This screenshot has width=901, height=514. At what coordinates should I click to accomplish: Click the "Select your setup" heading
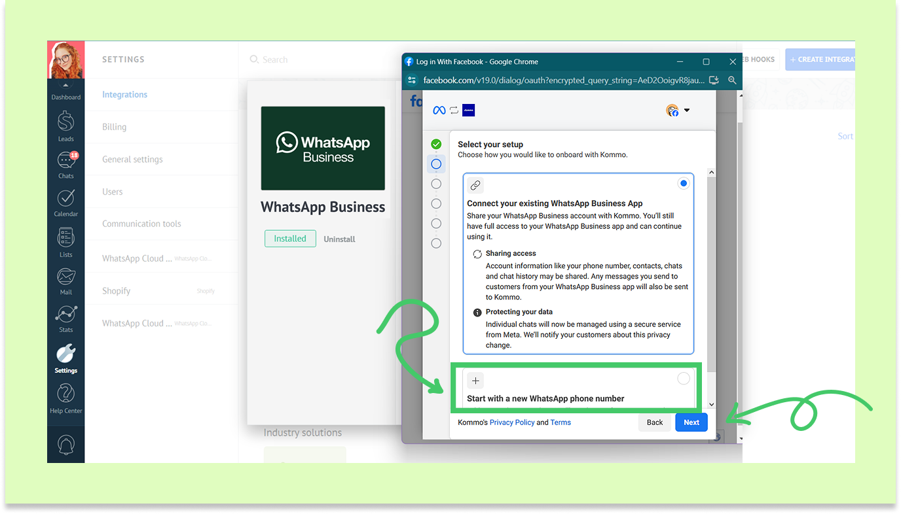click(490, 145)
